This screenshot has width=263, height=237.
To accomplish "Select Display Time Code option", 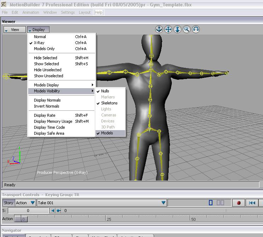I will point(49,128).
